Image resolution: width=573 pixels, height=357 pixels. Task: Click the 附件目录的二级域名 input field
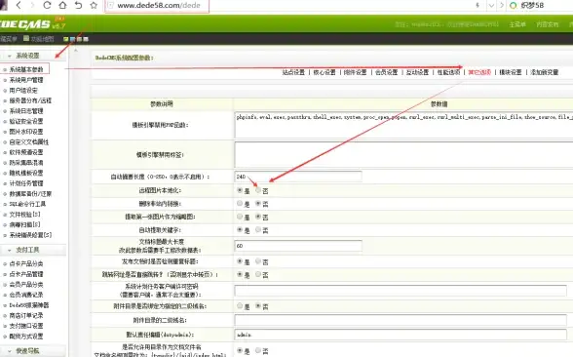coord(401,320)
